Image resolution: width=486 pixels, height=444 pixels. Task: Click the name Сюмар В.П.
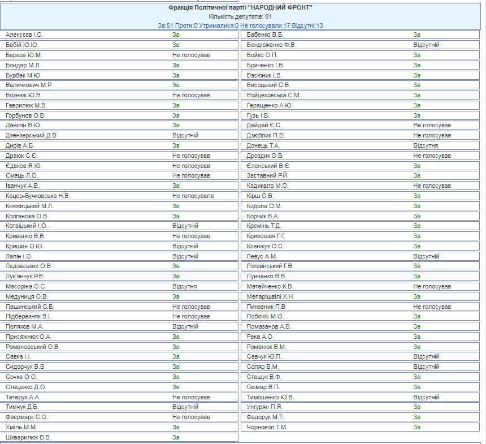(x=263, y=387)
